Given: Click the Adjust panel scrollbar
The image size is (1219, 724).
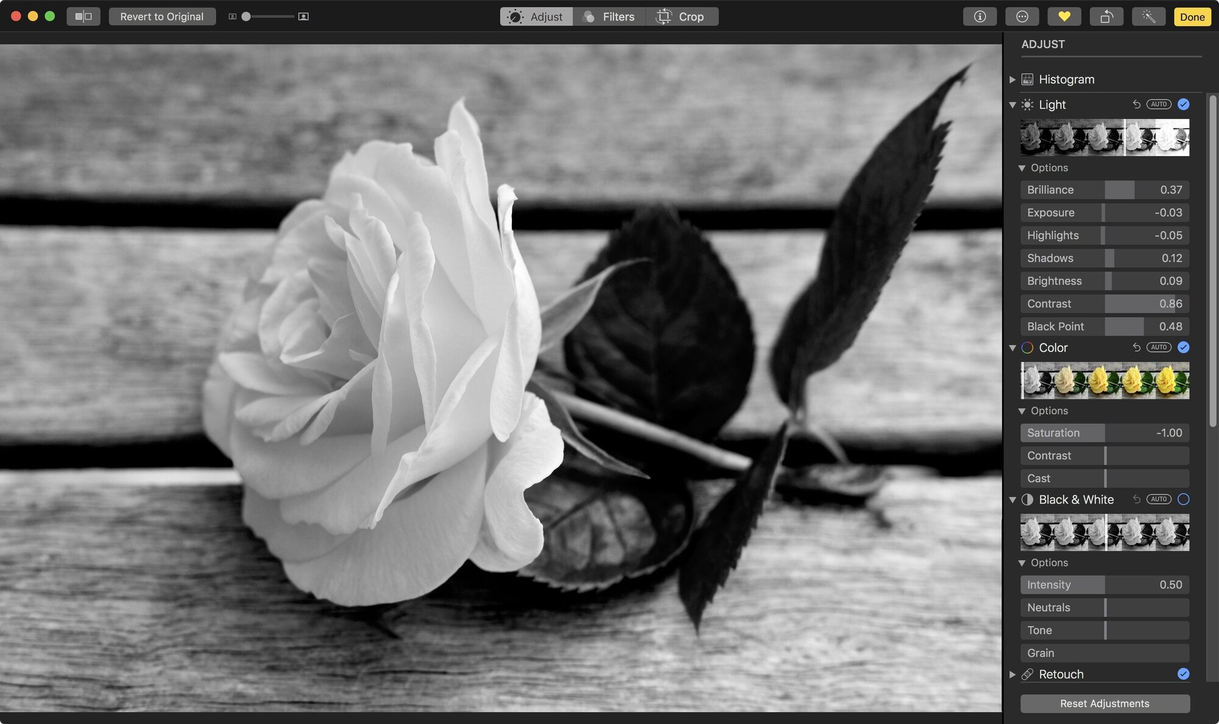Looking at the screenshot, I should pos(1213,261).
